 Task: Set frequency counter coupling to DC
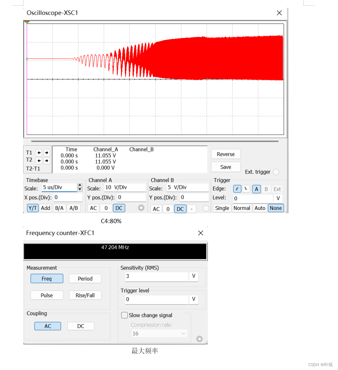(x=81, y=326)
